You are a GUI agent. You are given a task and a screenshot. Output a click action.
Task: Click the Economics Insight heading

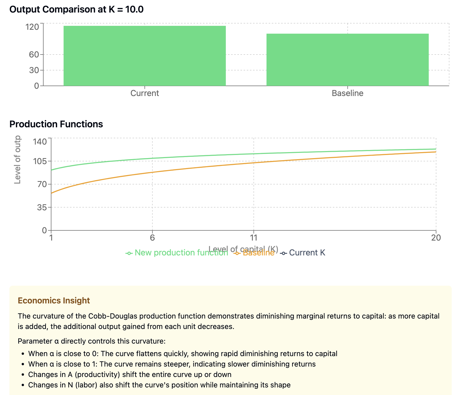[54, 301]
